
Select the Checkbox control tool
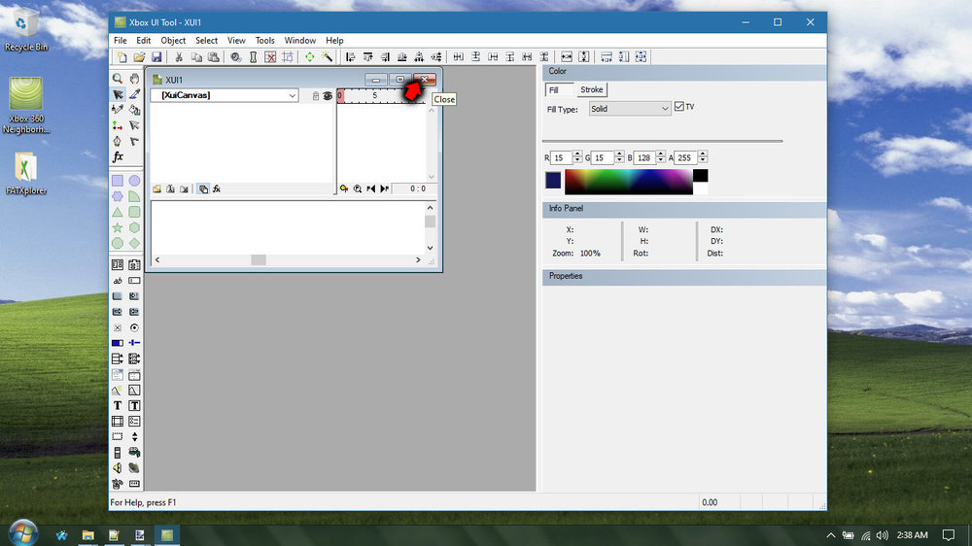point(118,327)
